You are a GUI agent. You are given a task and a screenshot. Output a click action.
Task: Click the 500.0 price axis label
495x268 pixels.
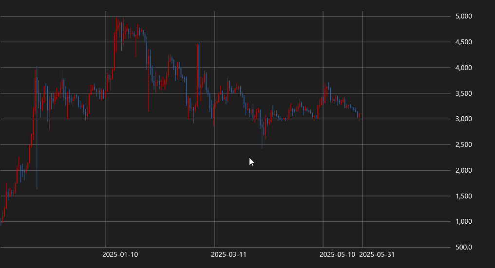point(464,247)
